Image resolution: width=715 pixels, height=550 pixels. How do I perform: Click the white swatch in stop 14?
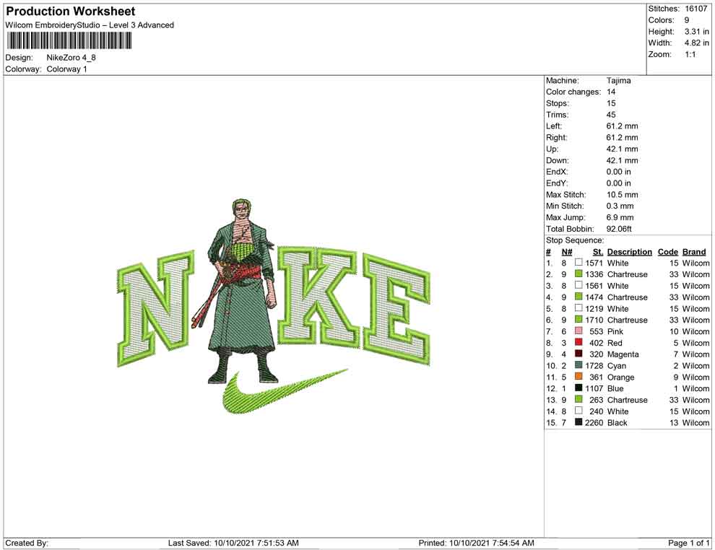point(578,411)
